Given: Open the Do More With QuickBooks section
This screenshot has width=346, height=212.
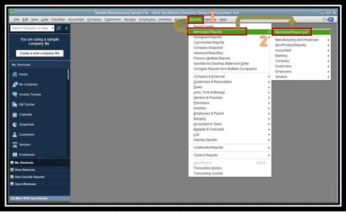Looking at the screenshot, I should (x=40, y=198).
